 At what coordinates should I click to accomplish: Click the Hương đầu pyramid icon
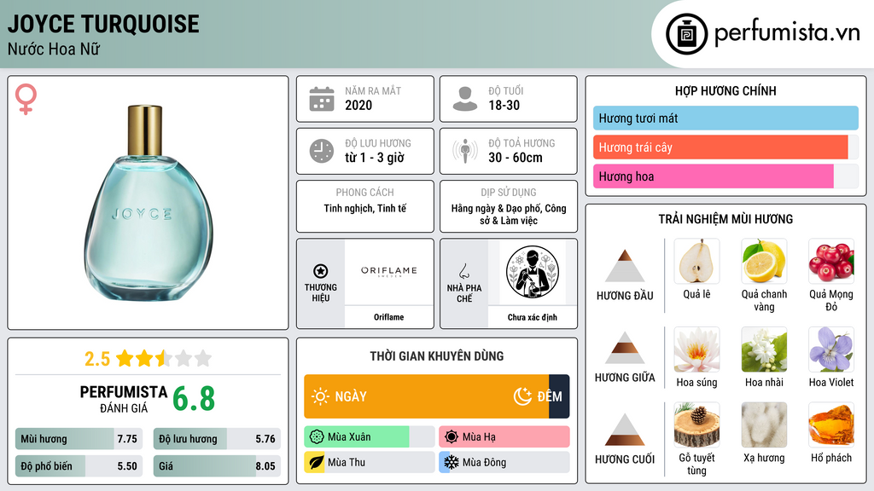pos(625,266)
